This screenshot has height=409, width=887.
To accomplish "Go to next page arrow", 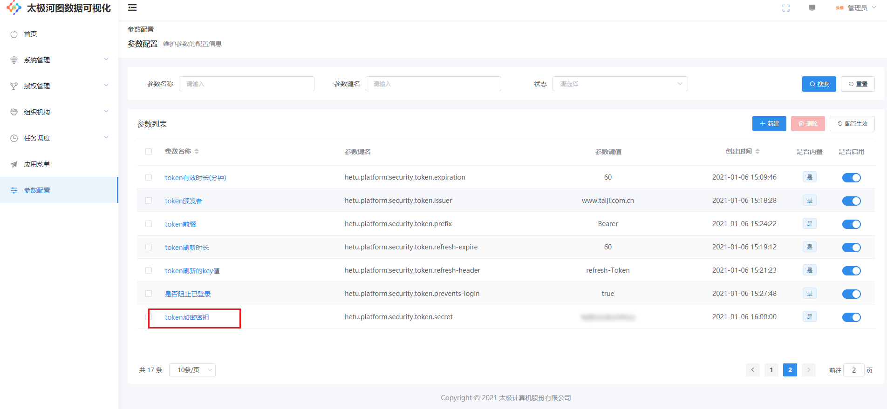I will point(809,370).
